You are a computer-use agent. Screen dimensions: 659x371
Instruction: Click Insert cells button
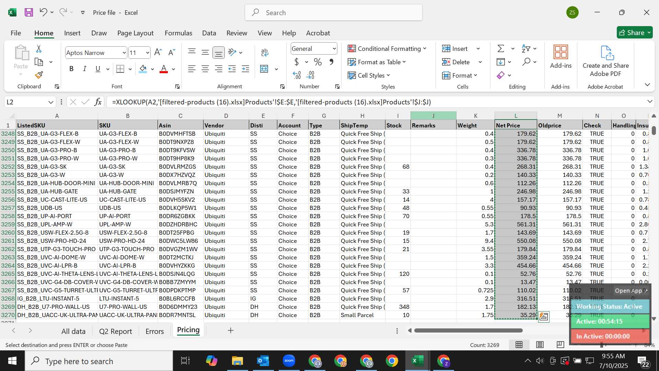455,48
